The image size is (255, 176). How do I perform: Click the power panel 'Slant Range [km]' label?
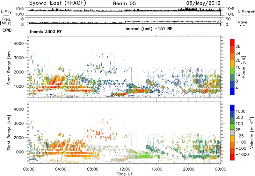point(9,67)
